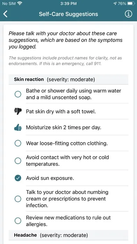Tap the Self-Care Suggestions title

(68, 14)
